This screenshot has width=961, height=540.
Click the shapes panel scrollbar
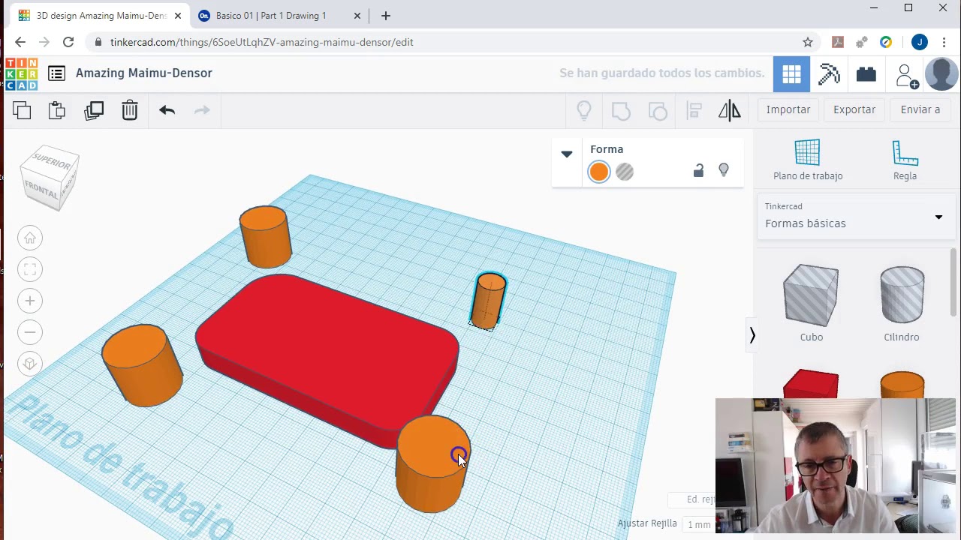pyautogui.click(x=953, y=283)
